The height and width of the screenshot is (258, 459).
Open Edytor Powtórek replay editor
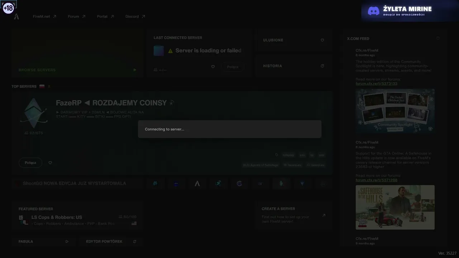coord(111,242)
